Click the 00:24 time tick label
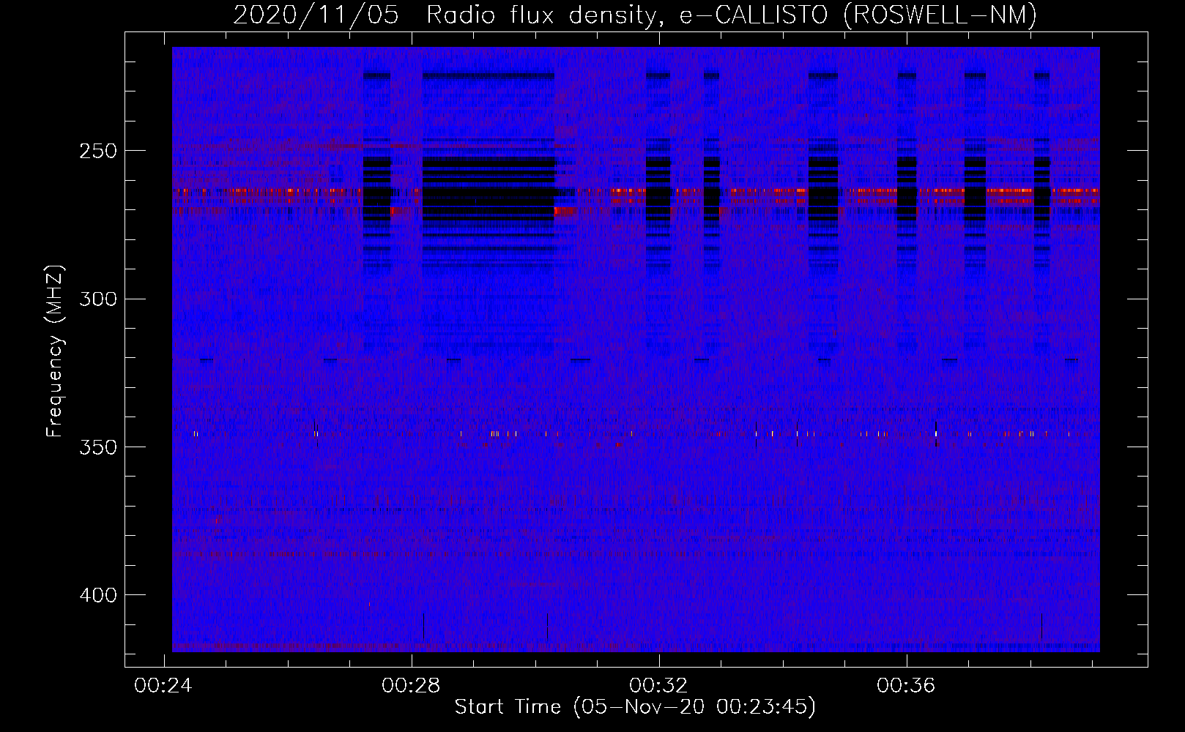Screen dimensions: 1185x732 [163, 685]
